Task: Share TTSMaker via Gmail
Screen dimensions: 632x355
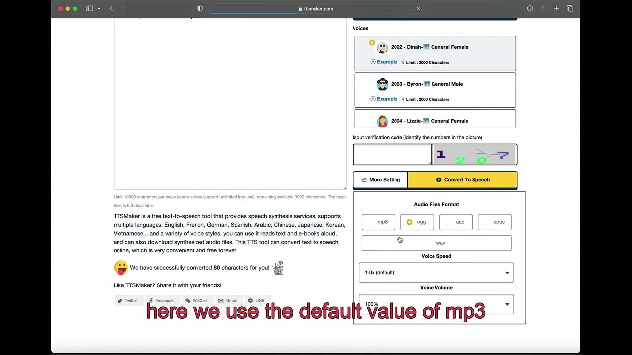Action: click(x=229, y=300)
